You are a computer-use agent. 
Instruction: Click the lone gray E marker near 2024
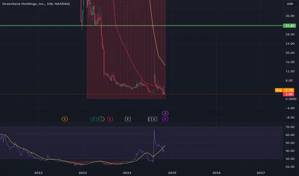(x=128, y=119)
